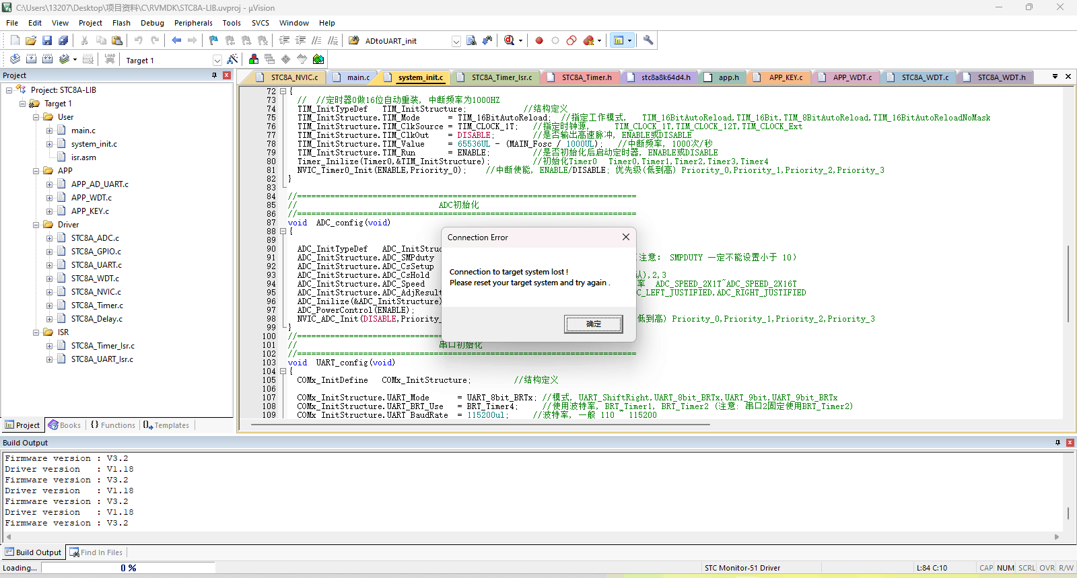Show the list of open editor tabs
The image size is (1077, 578).
pyautogui.click(x=1055, y=77)
